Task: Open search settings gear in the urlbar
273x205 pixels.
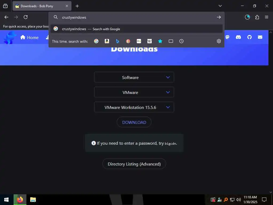Action: pos(219,41)
